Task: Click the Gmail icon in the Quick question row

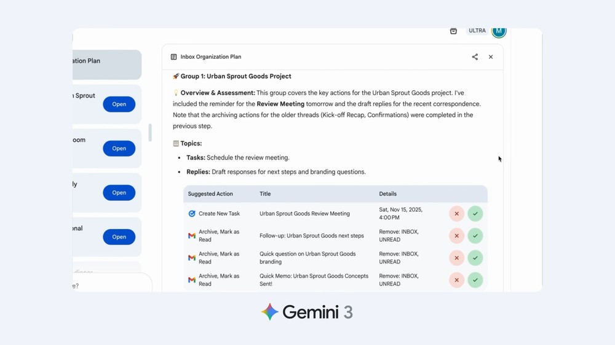Action: coord(192,258)
